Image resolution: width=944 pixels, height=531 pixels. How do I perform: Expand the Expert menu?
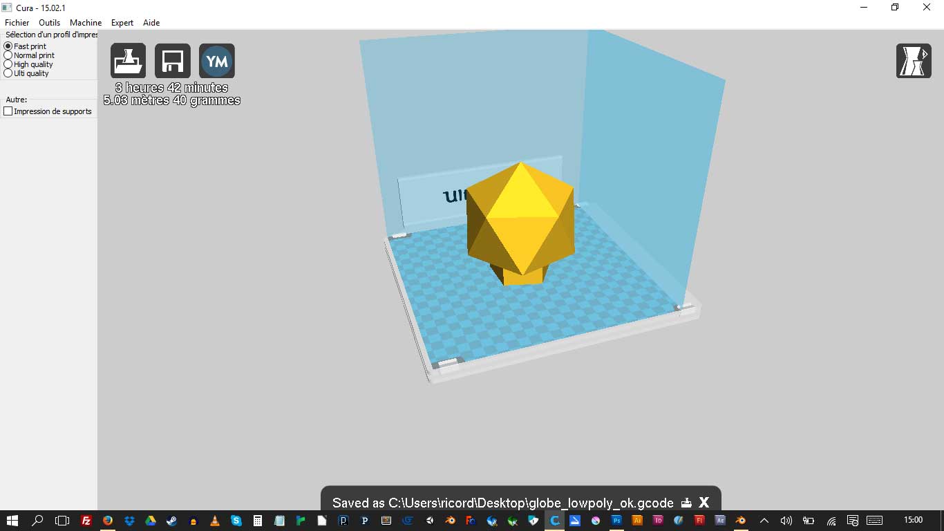click(122, 23)
